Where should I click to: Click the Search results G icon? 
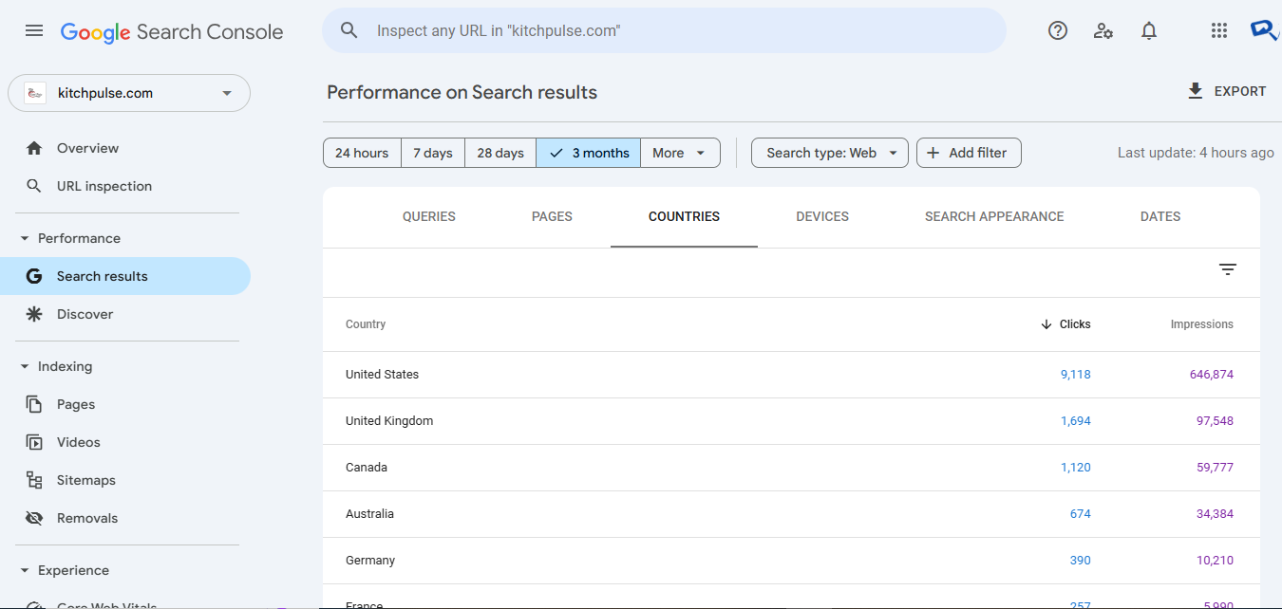click(34, 276)
